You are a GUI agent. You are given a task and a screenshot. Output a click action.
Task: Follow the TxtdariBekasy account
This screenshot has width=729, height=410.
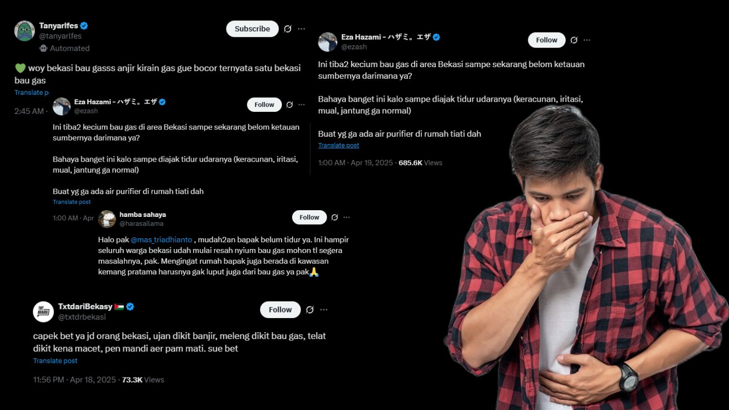(x=280, y=310)
